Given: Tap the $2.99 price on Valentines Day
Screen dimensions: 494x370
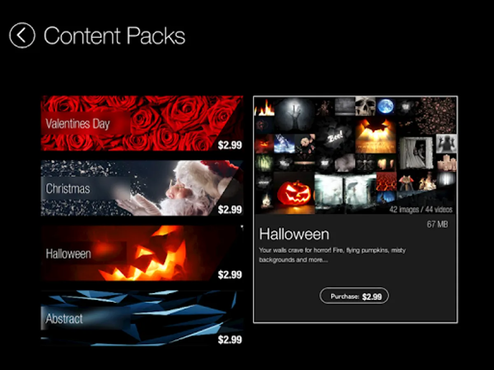Looking at the screenshot, I should [230, 145].
